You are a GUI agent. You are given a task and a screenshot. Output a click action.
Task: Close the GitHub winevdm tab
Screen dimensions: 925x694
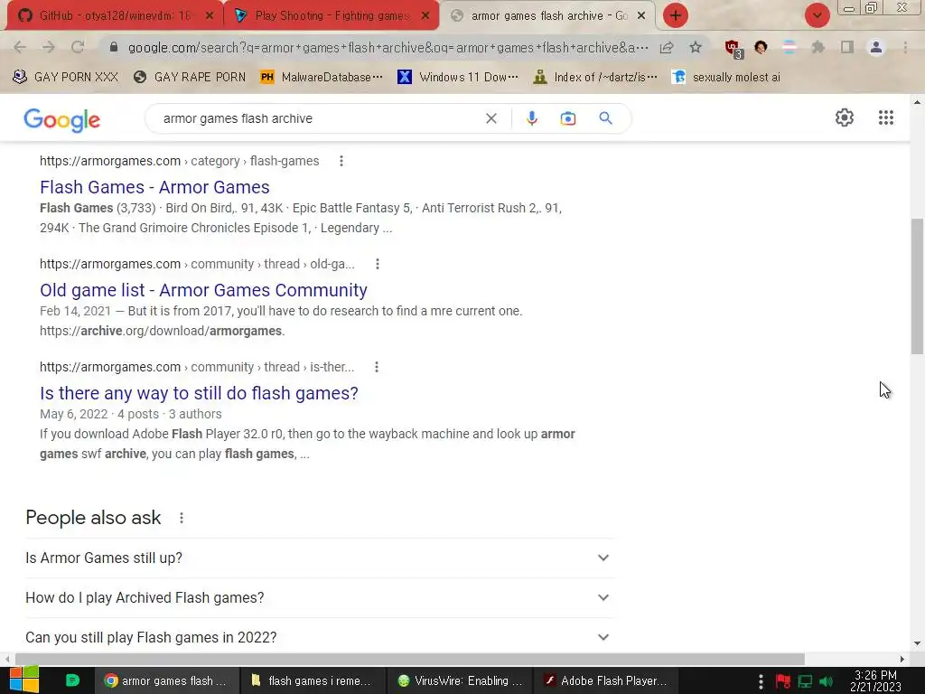tap(210, 16)
